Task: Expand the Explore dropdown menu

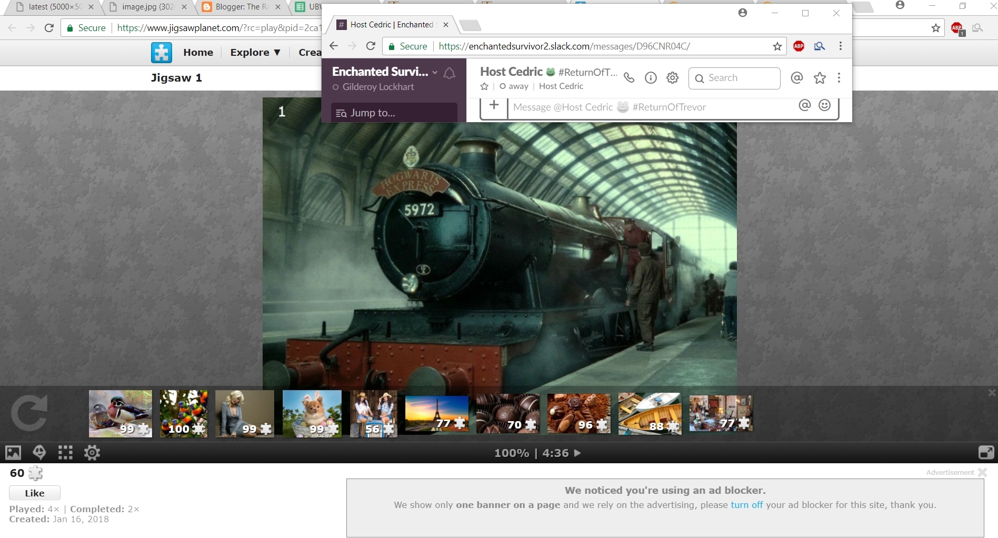Action: coord(255,52)
